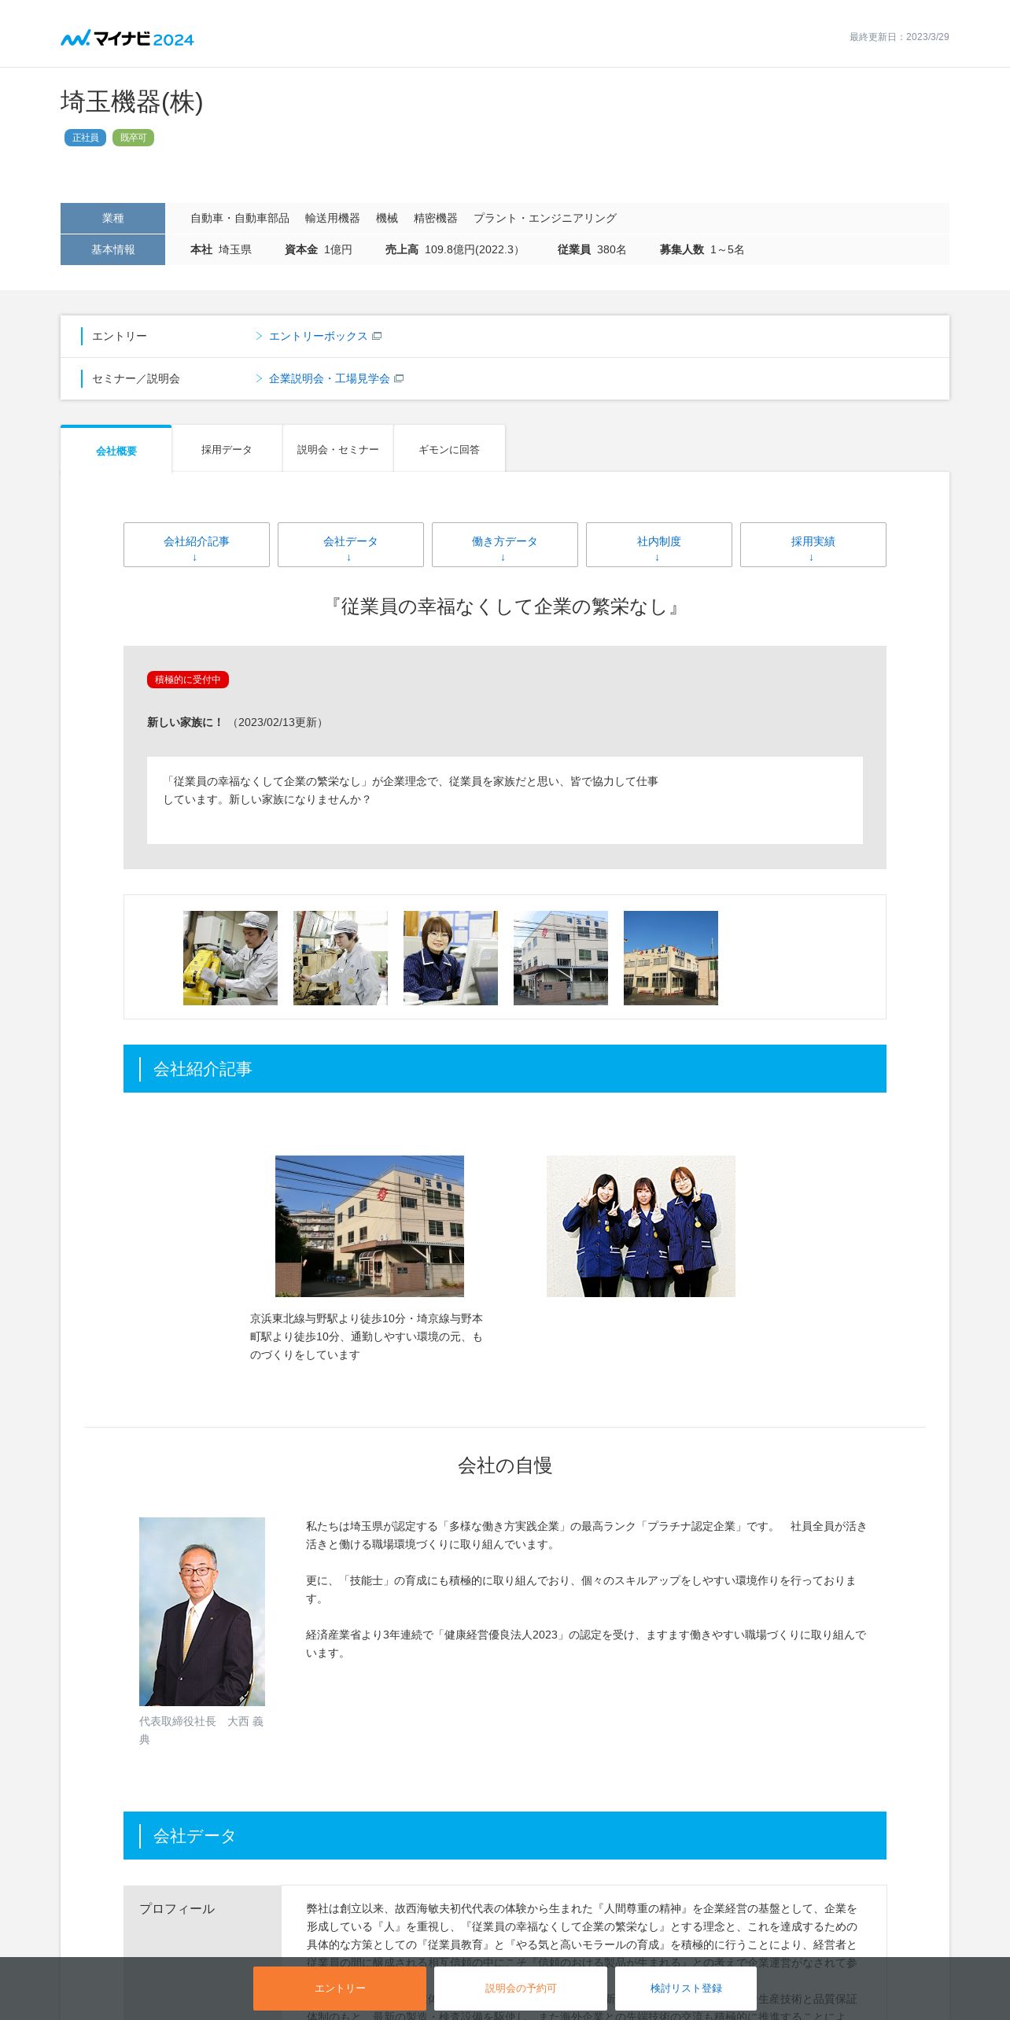Click 精密機器 industry text

tap(436, 218)
